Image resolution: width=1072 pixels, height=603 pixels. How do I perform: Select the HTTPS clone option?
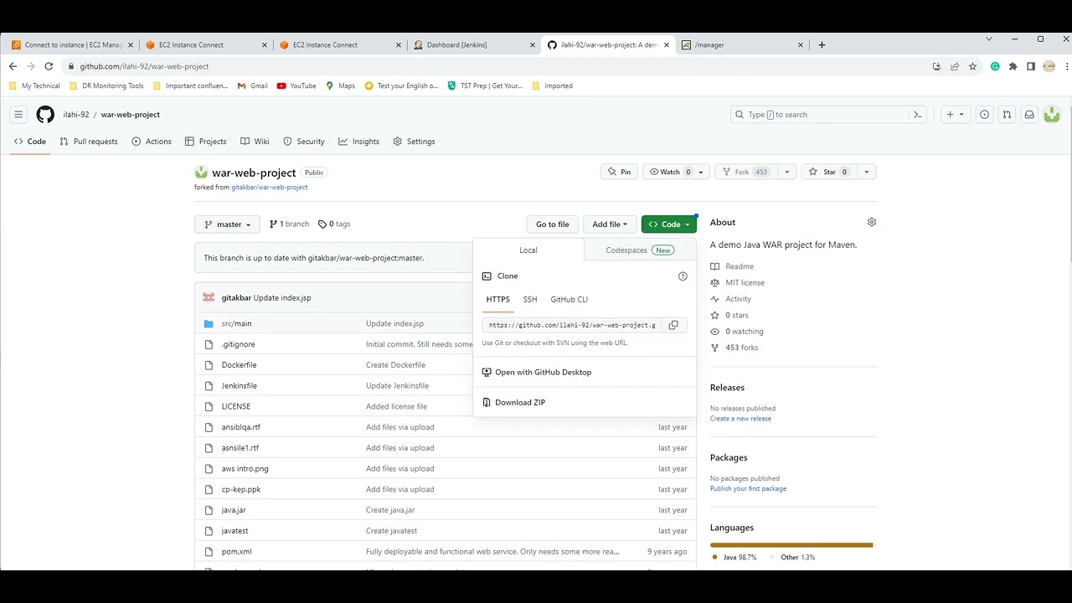pyautogui.click(x=497, y=300)
